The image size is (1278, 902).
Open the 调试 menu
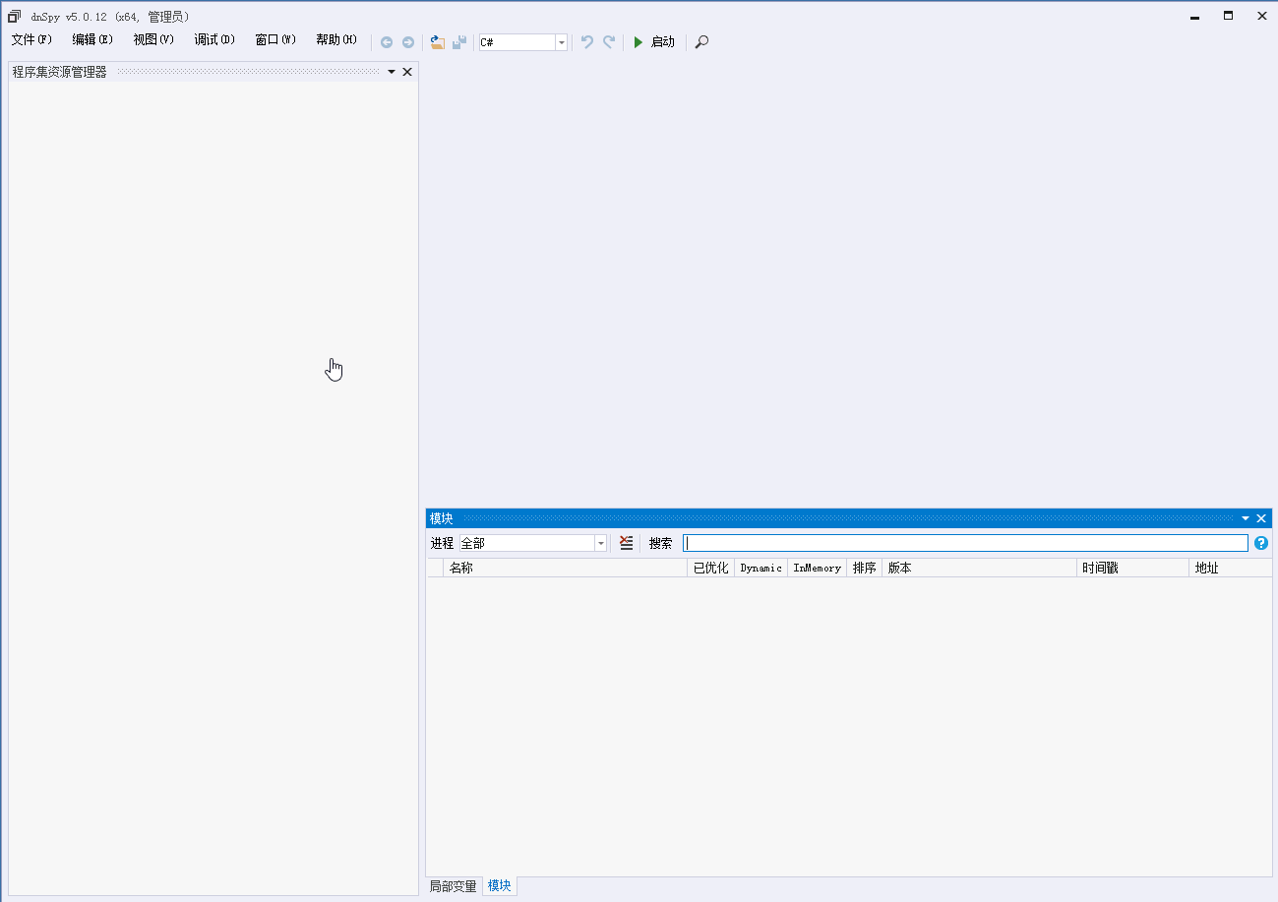coord(214,39)
